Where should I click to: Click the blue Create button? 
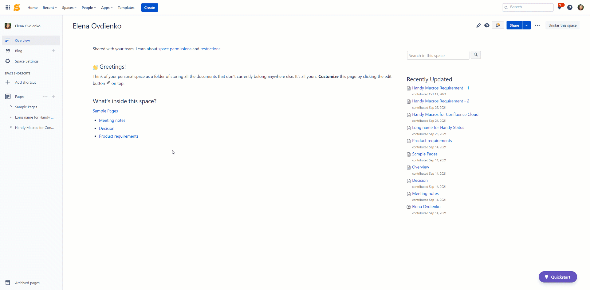[149, 8]
